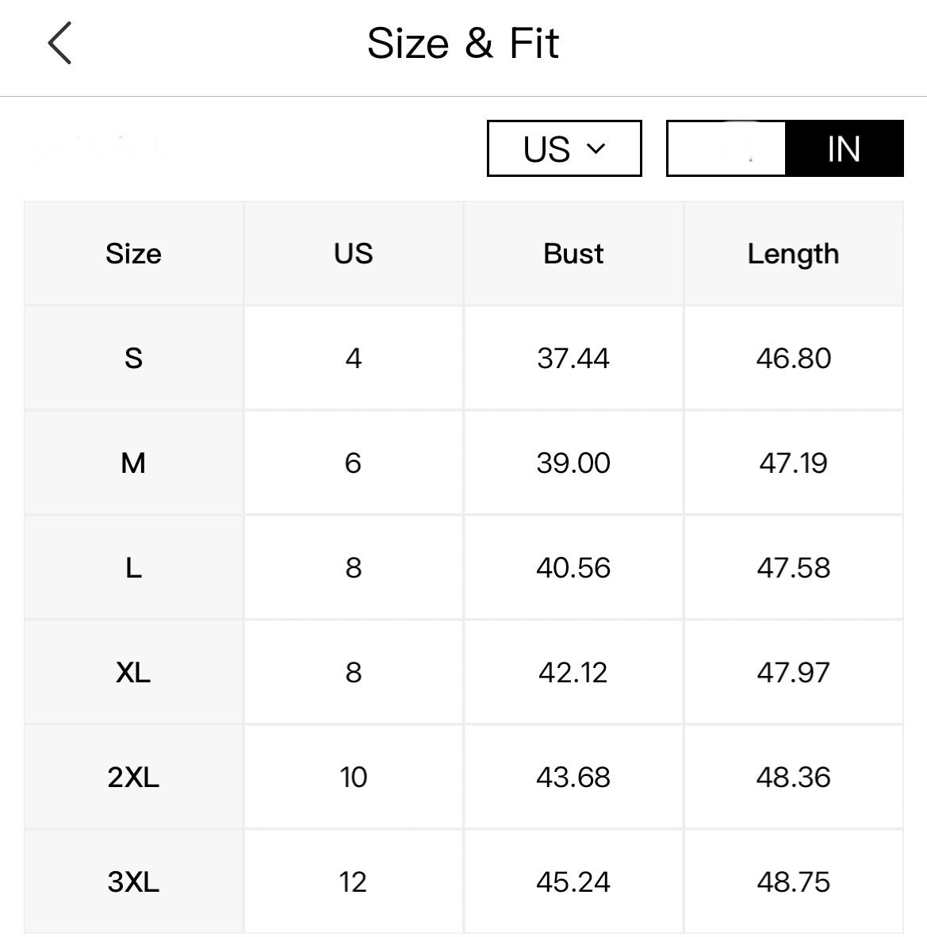Image resolution: width=927 pixels, height=937 pixels.
Task: Click length value 48.75
Action: point(793,881)
